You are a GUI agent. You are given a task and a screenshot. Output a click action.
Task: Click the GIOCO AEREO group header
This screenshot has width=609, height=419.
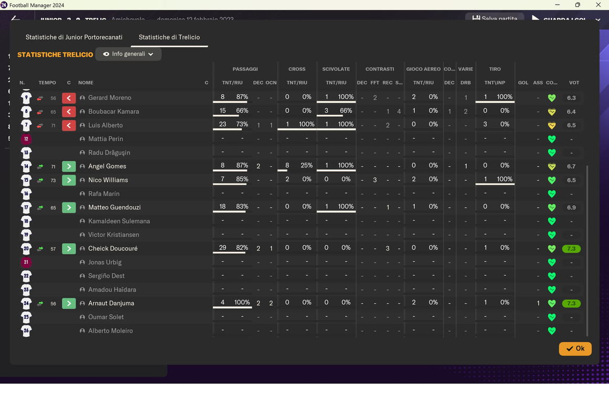(x=423, y=69)
